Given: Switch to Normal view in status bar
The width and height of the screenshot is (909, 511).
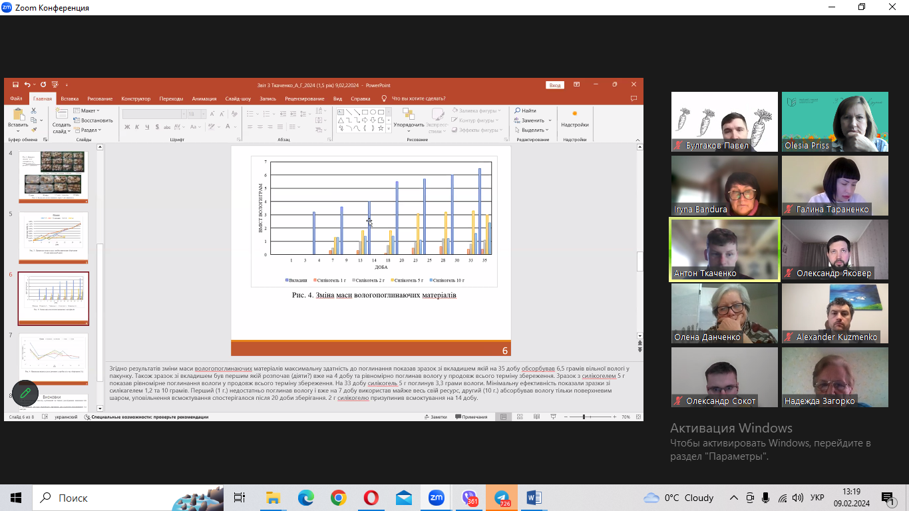Looking at the screenshot, I should coord(503,417).
